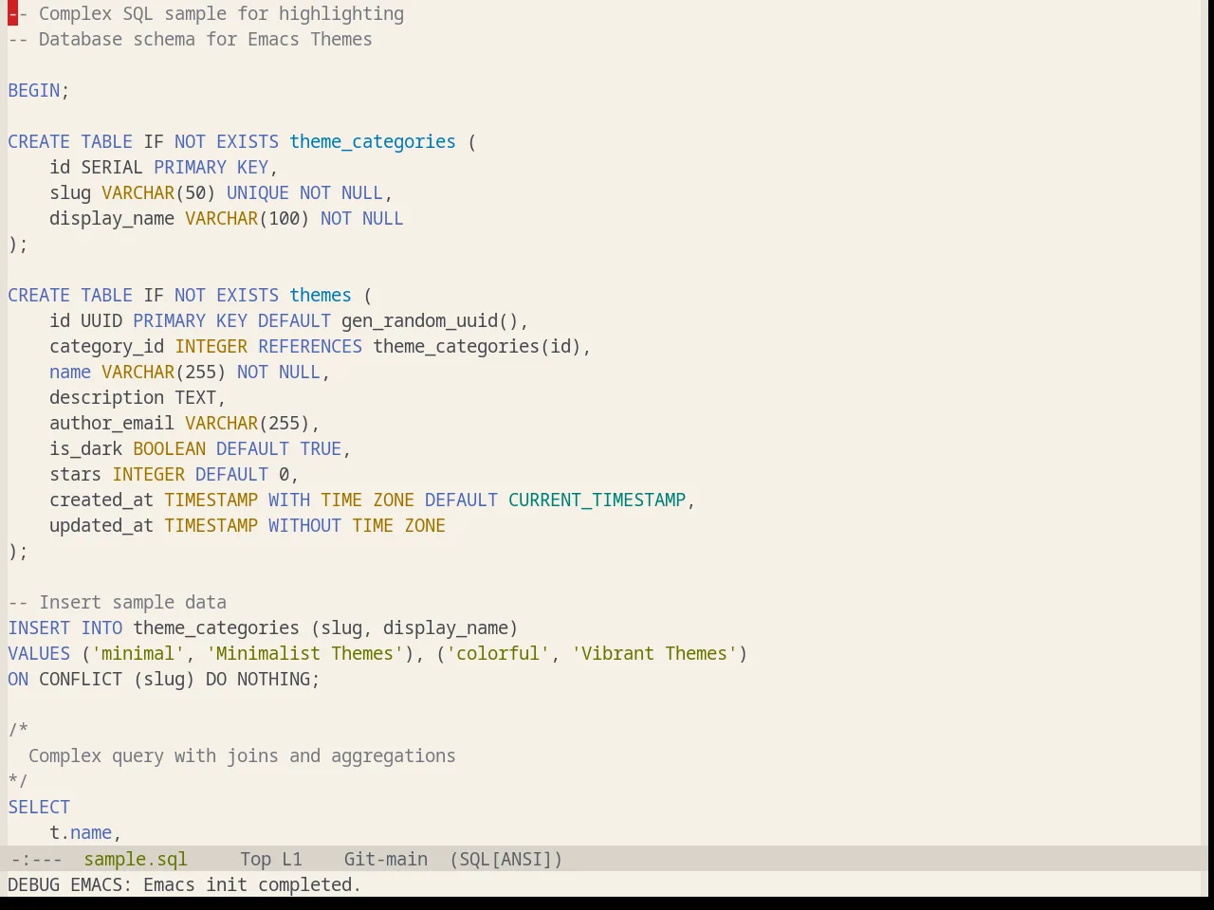Image resolution: width=1214 pixels, height=910 pixels.
Task: Click the description column name
Action: coord(107,398)
